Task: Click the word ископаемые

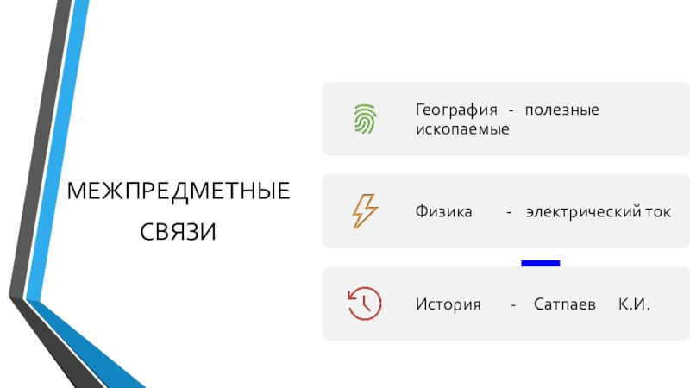Action: pos(462,129)
